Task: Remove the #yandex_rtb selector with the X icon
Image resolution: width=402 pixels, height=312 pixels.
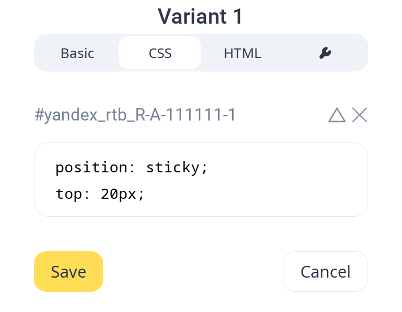Action: [360, 115]
